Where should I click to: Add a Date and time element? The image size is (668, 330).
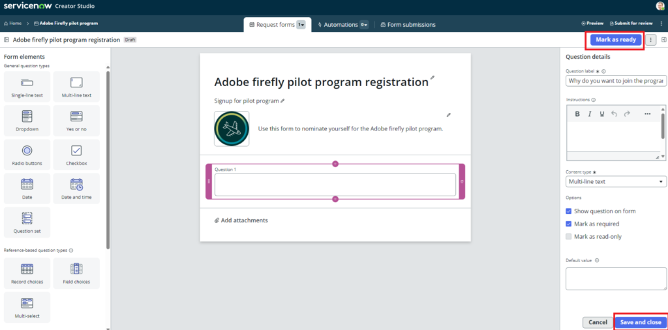coord(76,188)
